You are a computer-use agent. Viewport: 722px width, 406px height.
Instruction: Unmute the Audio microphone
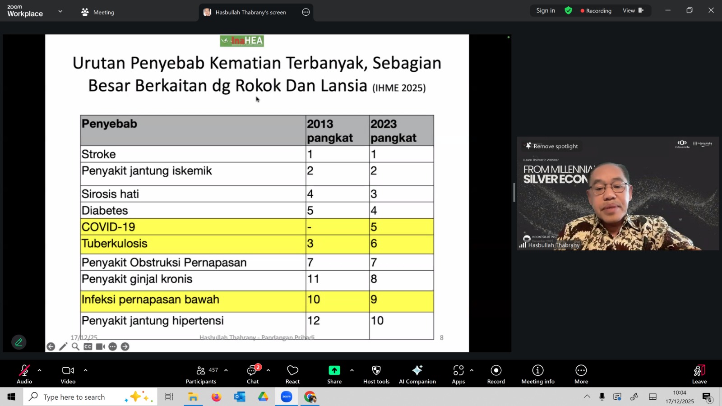24,374
